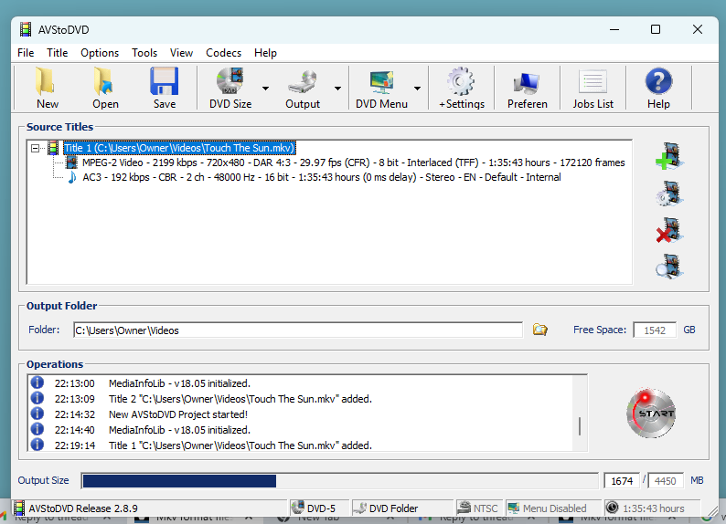The width and height of the screenshot is (726, 524).
Task: Click the Title 1 filmstrip icon
Action: point(53,148)
